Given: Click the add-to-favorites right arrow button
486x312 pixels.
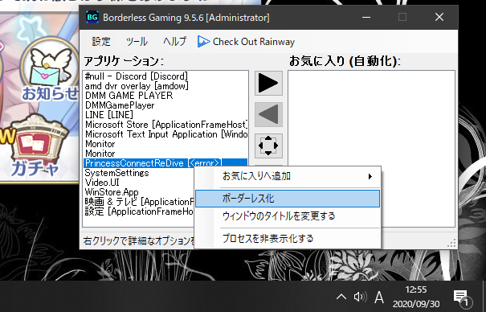Looking at the screenshot, I should pyautogui.click(x=268, y=83).
